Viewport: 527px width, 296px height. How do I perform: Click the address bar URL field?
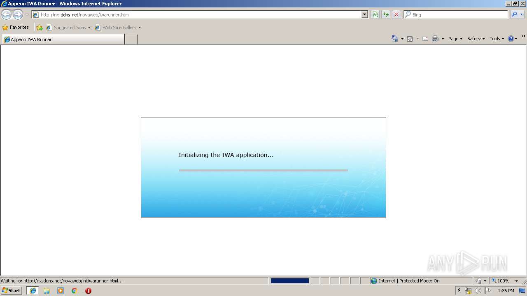click(198, 15)
